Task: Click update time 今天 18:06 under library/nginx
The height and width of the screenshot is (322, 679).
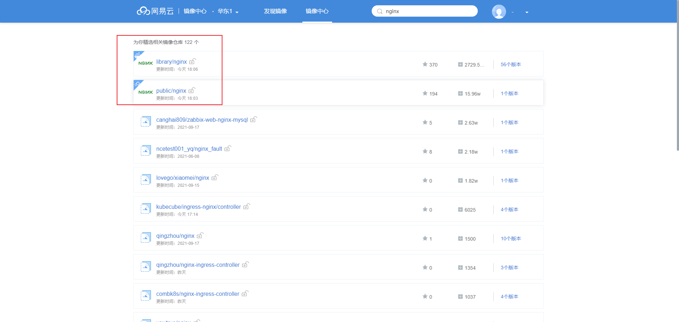Action: click(x=188, y=69)
